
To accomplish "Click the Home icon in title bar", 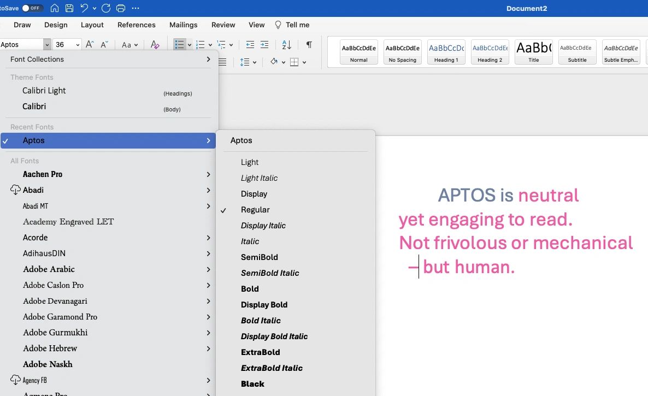I will [55, 8].
